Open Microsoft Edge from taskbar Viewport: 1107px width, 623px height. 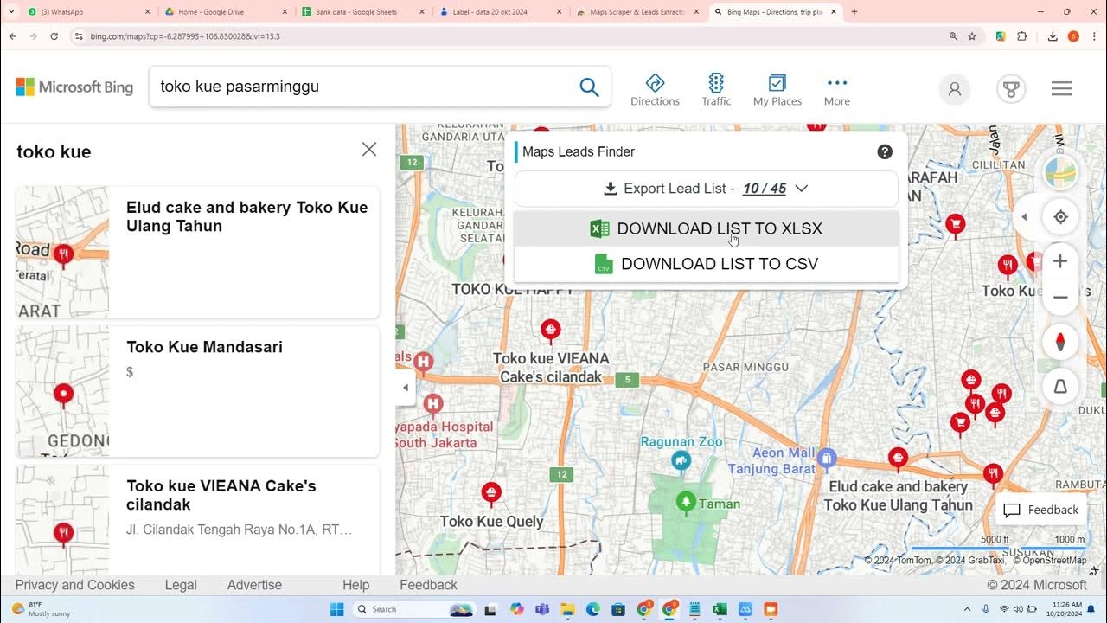593,609
